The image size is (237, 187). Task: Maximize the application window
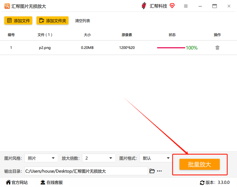tap(215, 6)
